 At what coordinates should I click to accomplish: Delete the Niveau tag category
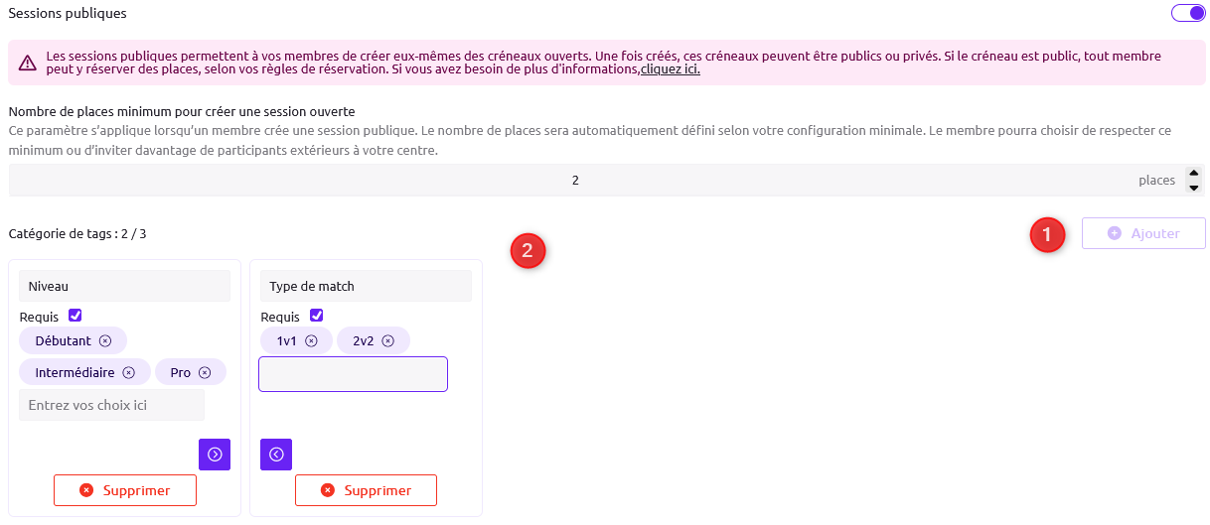tap(125, 490)
